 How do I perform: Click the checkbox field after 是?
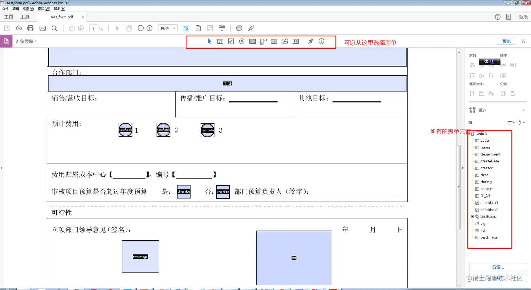point(184,192)
